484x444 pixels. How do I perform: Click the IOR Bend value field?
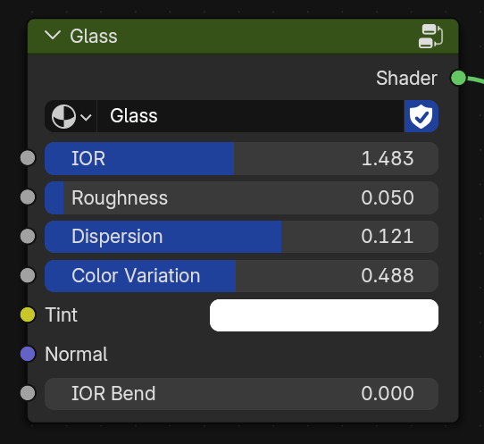[x=241, y=394]
